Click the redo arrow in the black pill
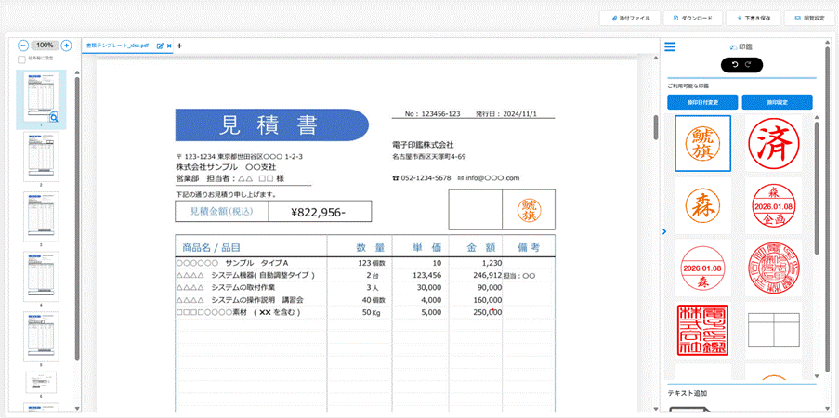 (749, 65)
